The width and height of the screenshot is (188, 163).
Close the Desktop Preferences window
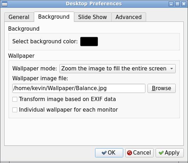pos(184,4)
